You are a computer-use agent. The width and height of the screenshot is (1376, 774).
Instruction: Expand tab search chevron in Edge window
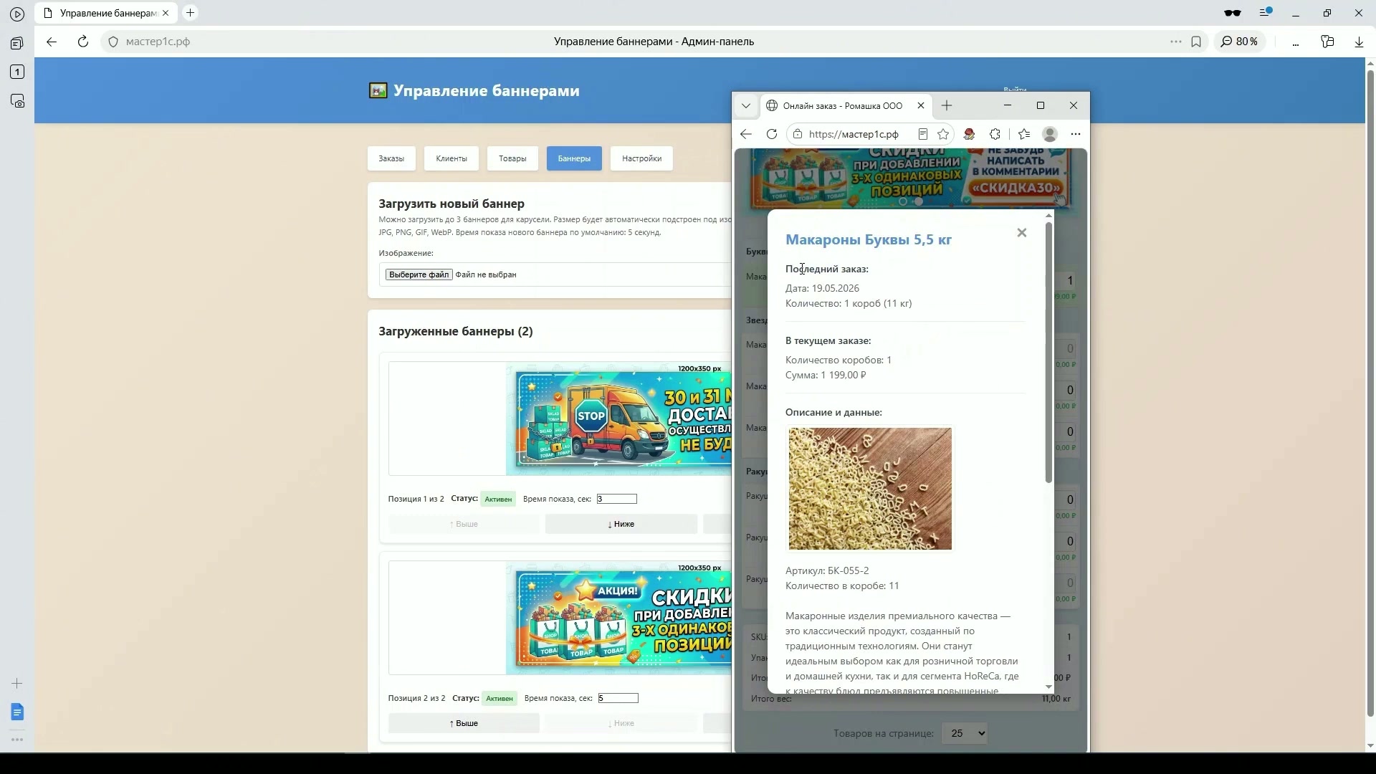tap(746, 106)
